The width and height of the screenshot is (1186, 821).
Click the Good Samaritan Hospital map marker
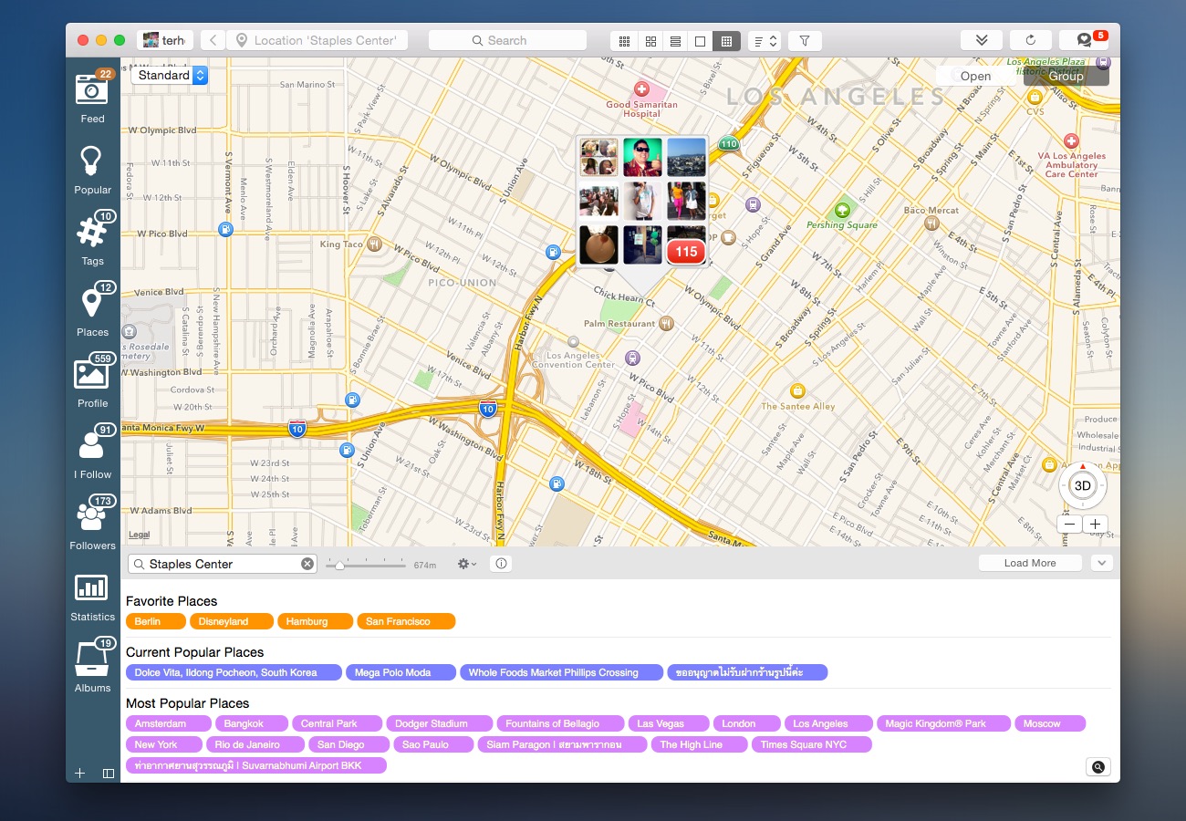tap(641, 89)
